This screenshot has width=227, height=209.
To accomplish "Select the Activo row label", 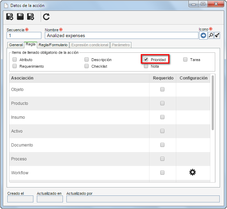I will click(17, 131).
